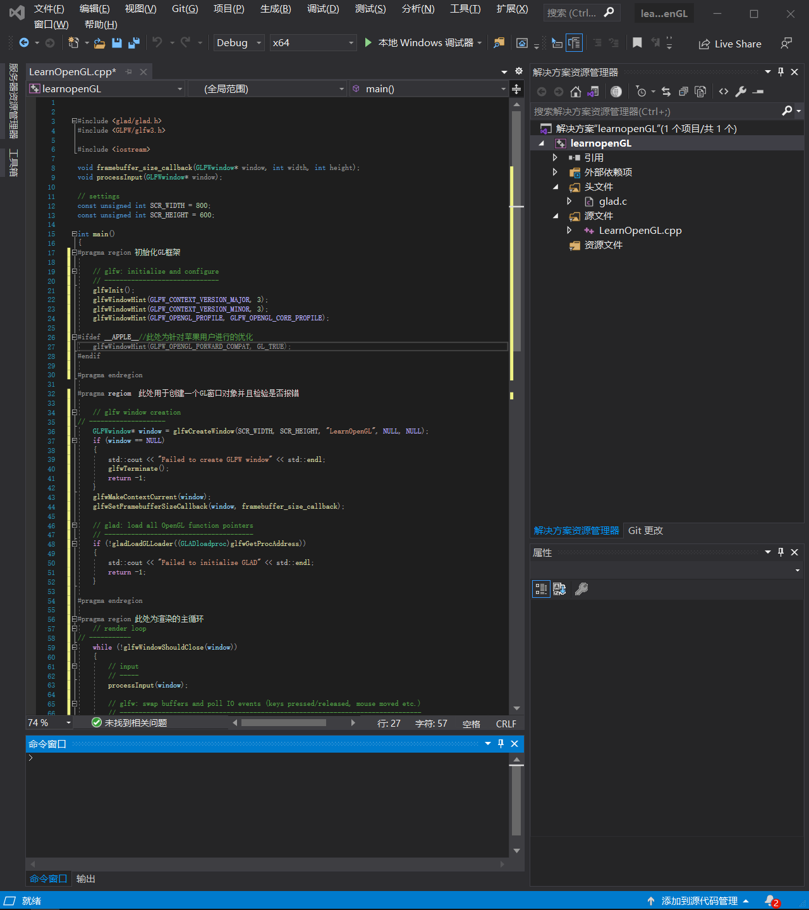Click the notifications bell in the status bar
809x910 pixels.
[x=770, y=901]
